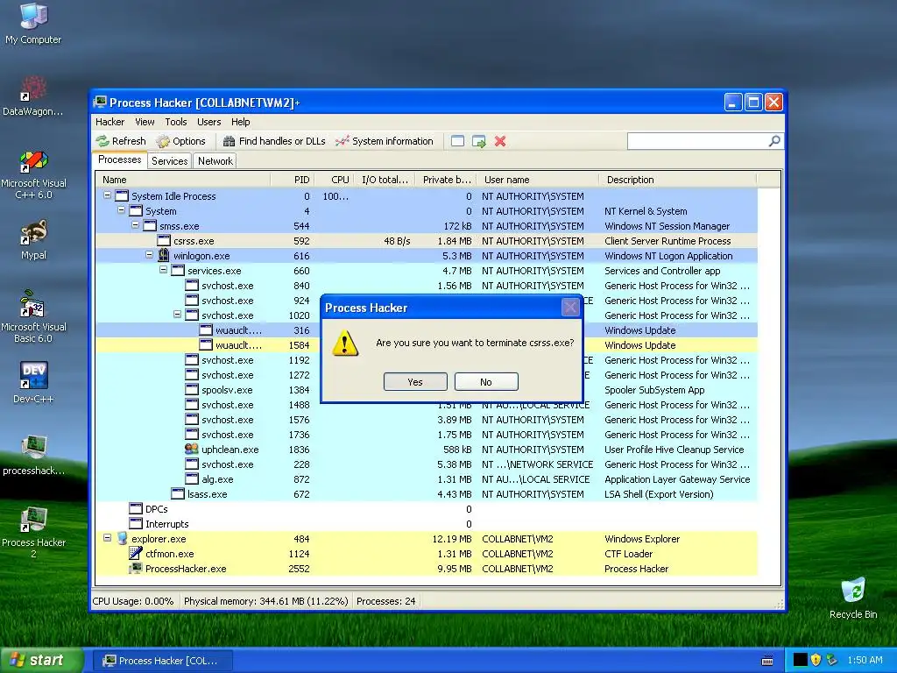Click the Refresh toolbar button
The width and height of the screenshot is (897, 673).
coord(121,141)
